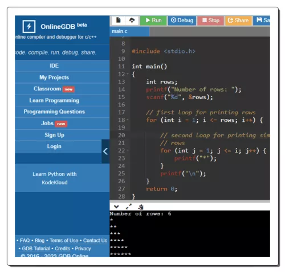Image resolution: width=285 pixels, height=272 pixels.
Task: Open the IDE menu item
Action: [x=54, y=66]
